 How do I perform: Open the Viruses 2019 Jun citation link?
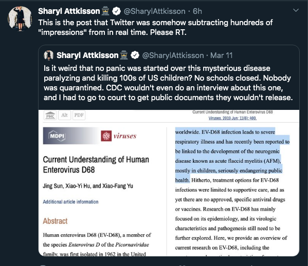(x=232, y=118)
